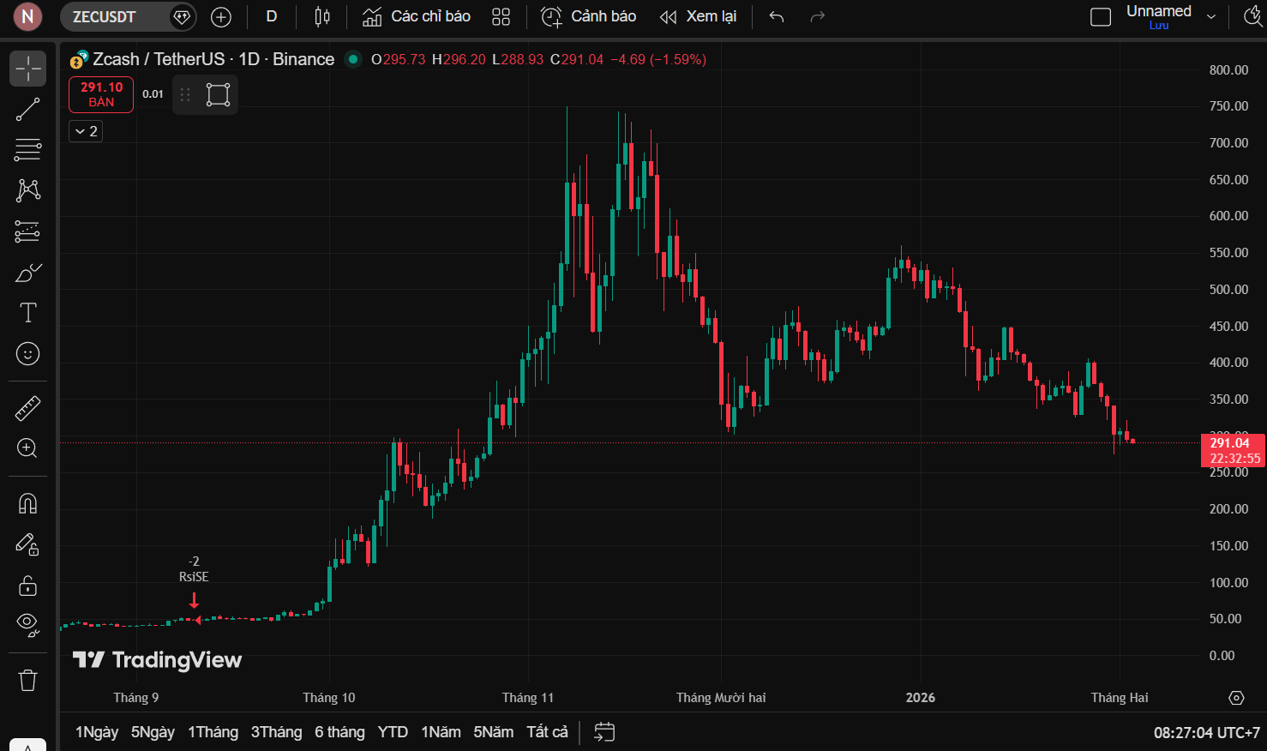Viewport: 1267px width, 751px height.
Task: Expand the layout menu chevron next to Unnamed
Action: click(1211, 17)
